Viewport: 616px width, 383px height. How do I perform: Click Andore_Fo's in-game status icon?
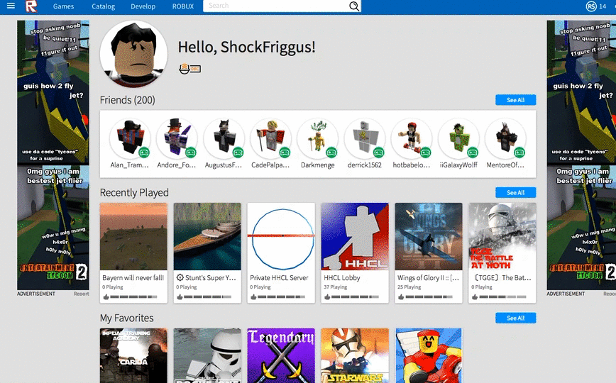[191, 152]
